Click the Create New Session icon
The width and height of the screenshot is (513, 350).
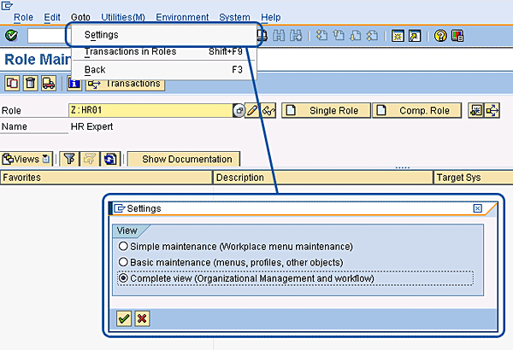click(x=398, y=36)
